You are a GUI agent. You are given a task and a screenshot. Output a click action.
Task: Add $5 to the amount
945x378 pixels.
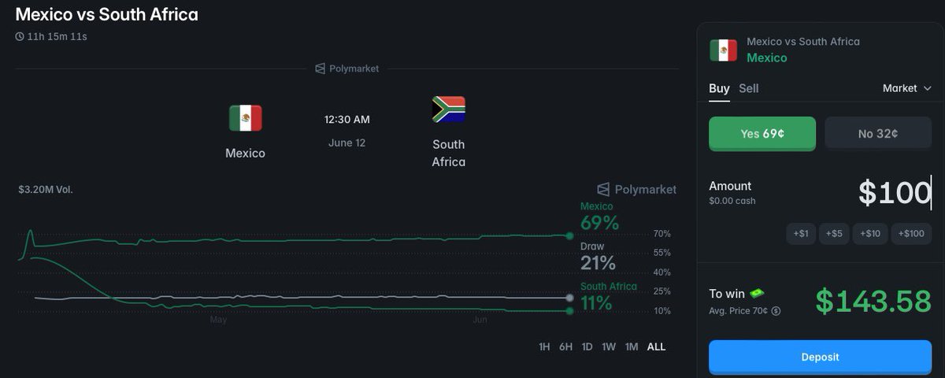(834, 233)
